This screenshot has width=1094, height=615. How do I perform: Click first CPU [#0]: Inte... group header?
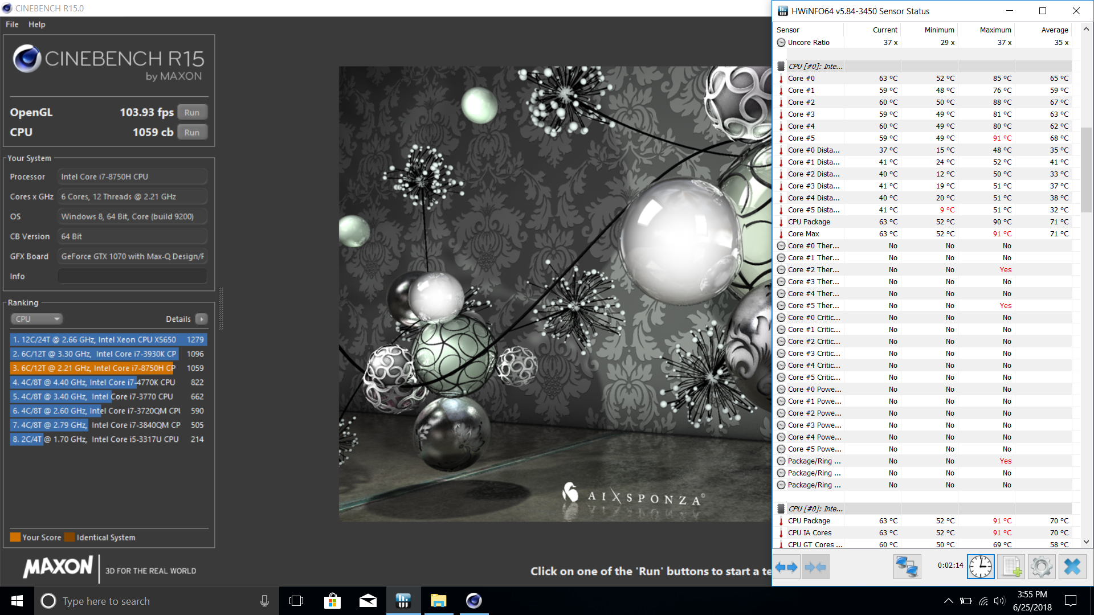(x=923, y=67)
